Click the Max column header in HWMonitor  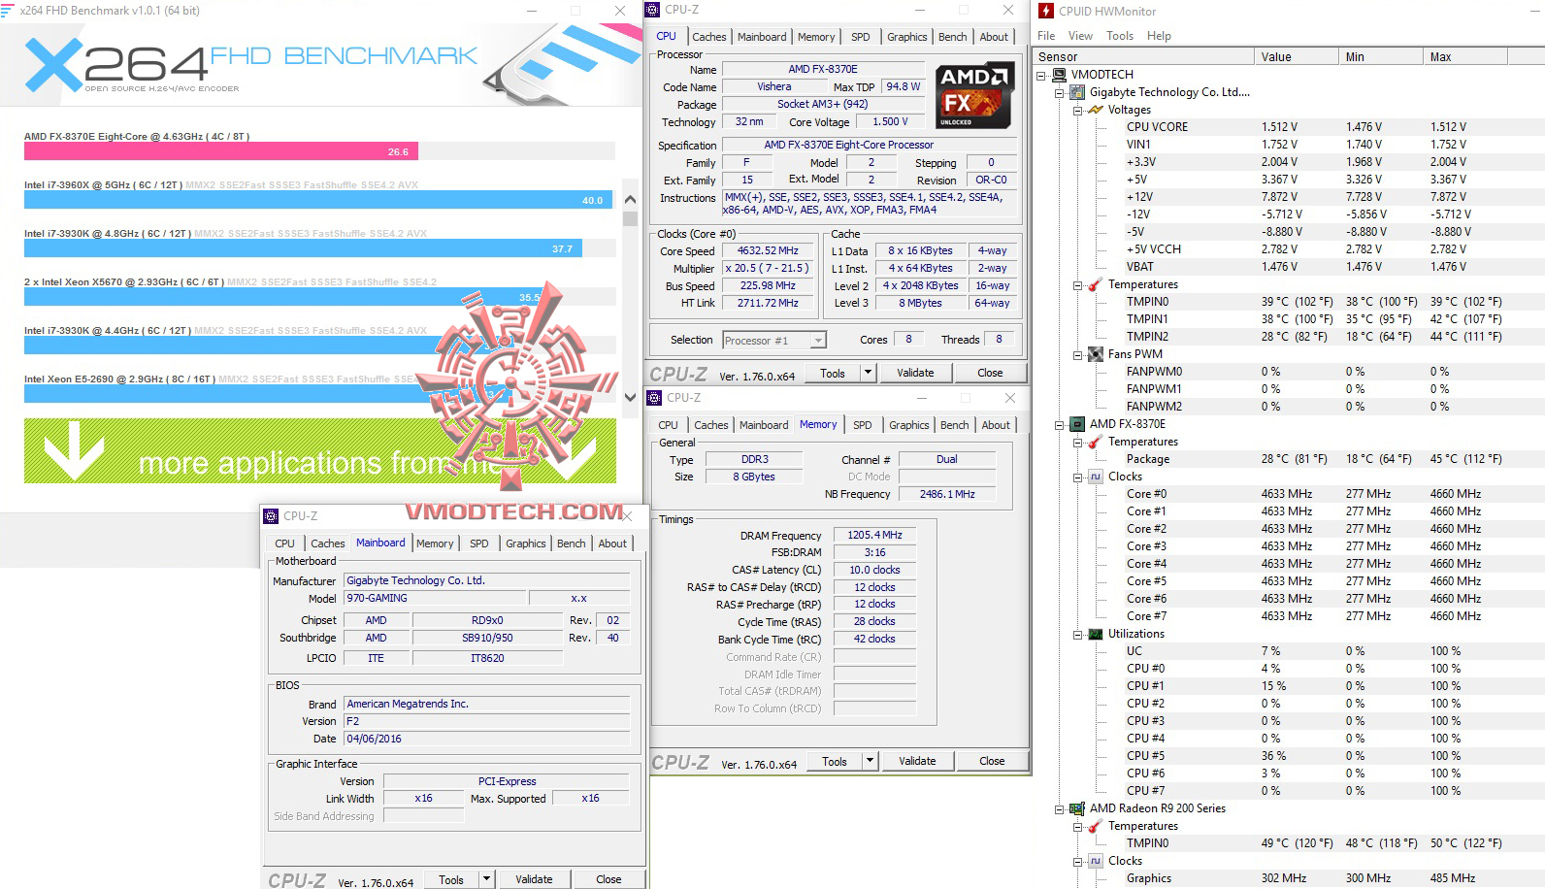click(x=1465, y=56)
